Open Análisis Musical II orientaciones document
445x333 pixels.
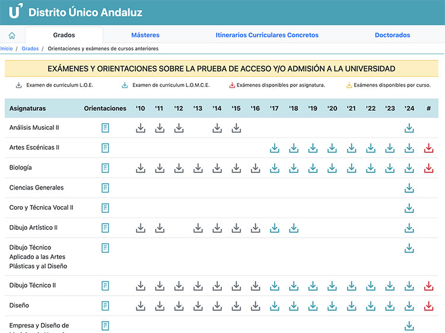pyautogui.click(x=105, y=128)
